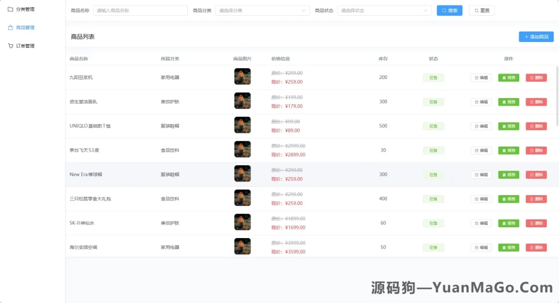The height and width of the screenshot is (303, 559).
Task: Open the 商品状态 dropdown
Action: click(x=384, y=11)
